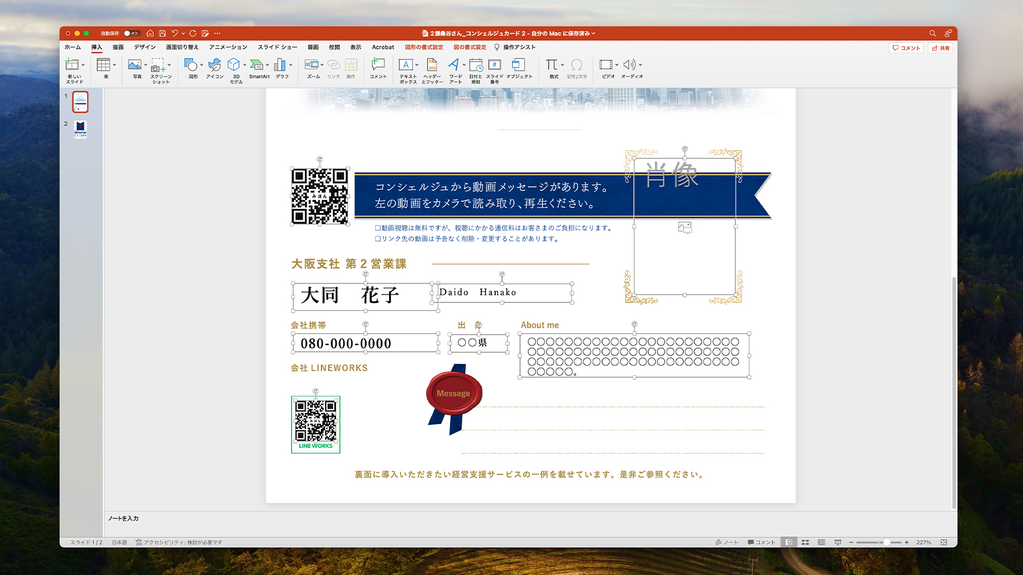Toggle the 自動保存 autosave switch

pos(132,33)
